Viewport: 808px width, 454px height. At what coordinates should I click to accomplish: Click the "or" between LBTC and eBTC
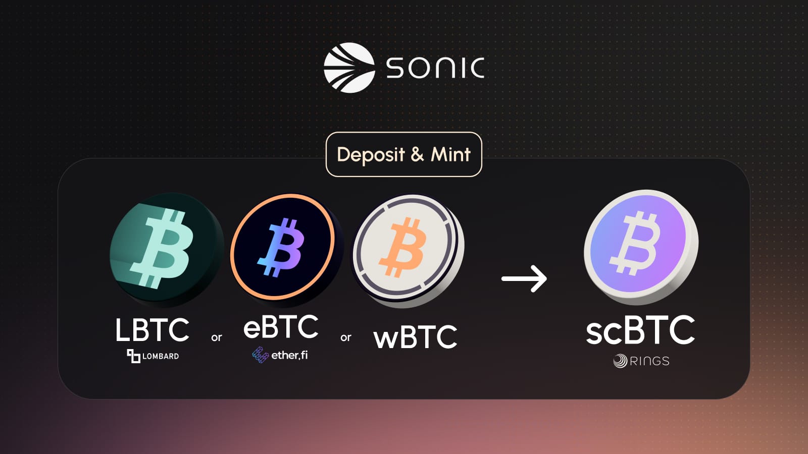[217, 337]
